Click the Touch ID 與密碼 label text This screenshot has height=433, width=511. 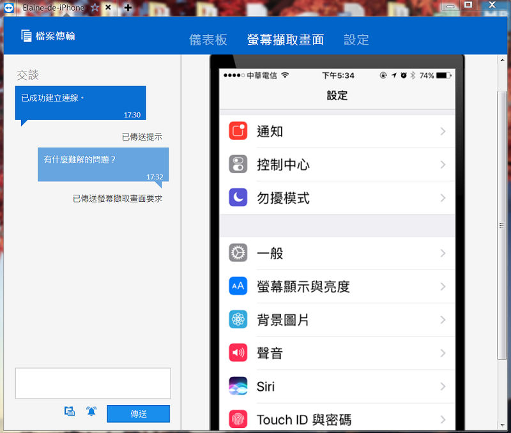click(x=304, y=420)
